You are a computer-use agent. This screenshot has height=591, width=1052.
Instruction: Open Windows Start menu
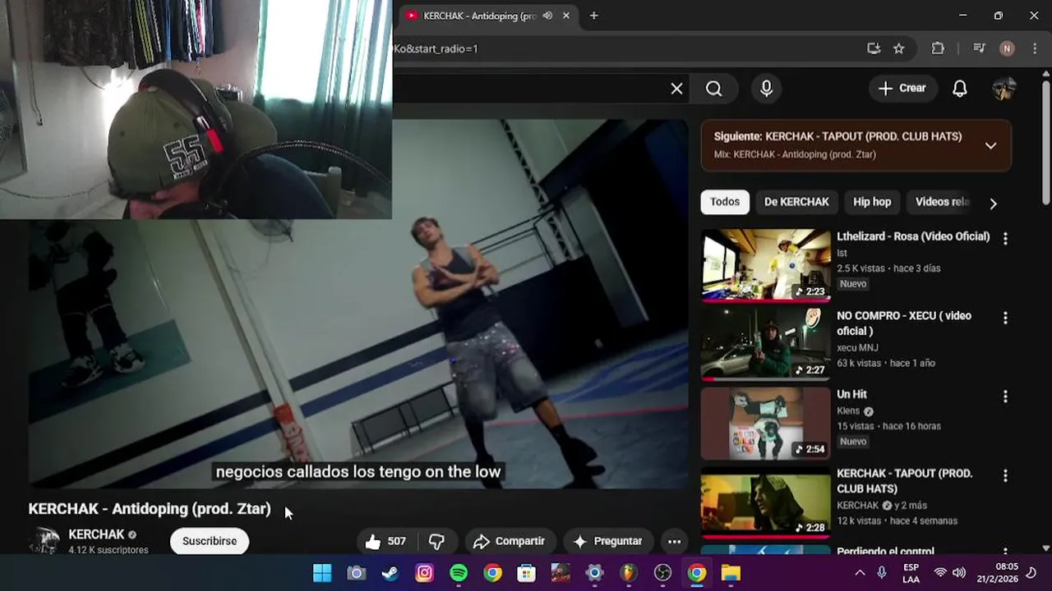322,573
